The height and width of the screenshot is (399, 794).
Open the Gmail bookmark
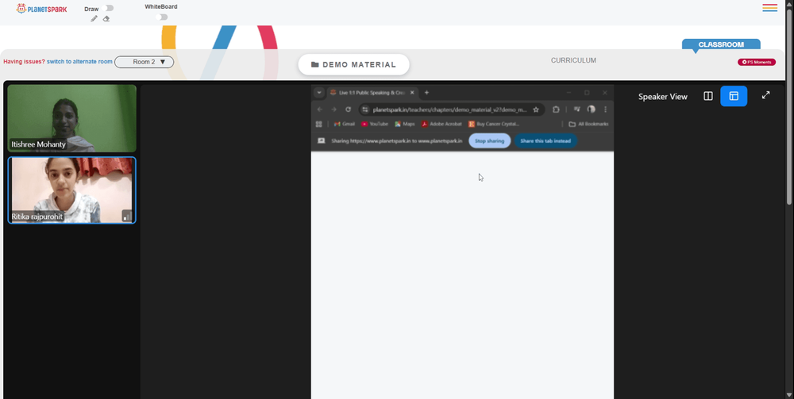[345, 124]
